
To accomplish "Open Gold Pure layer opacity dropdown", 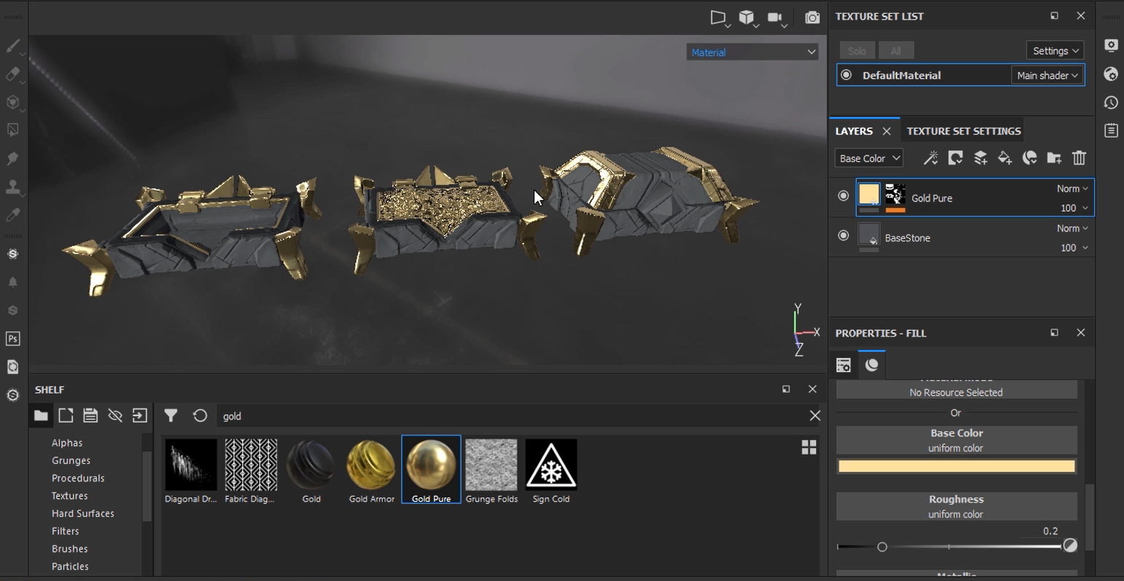I will coord(1074,208).
